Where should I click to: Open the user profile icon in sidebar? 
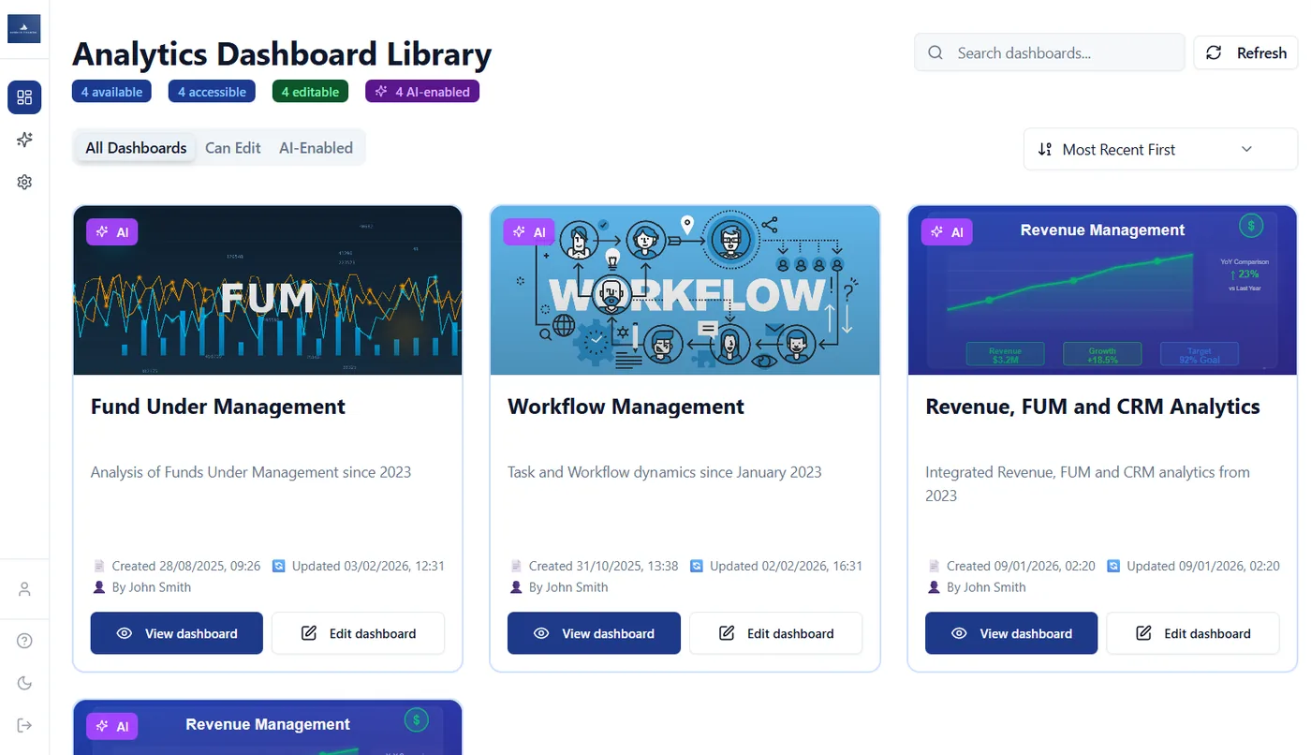click(24, 589)
